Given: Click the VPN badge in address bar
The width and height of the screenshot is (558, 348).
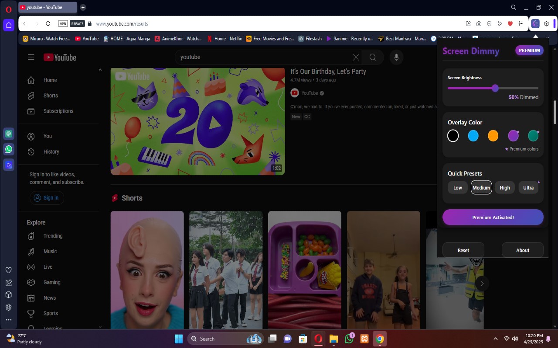Looking at the screenshot, I should (x=63, y=23).
